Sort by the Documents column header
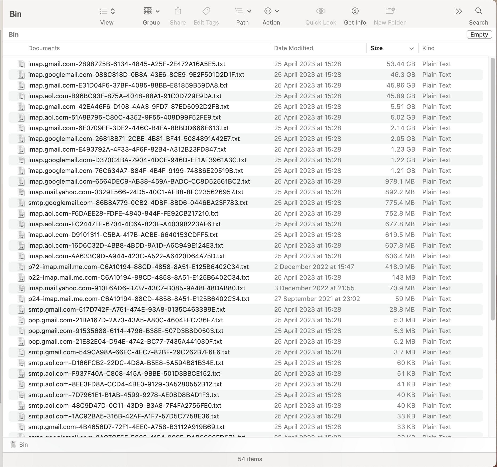Image resolution: width=497 pixels, height=467 pixels. [44, 48]
